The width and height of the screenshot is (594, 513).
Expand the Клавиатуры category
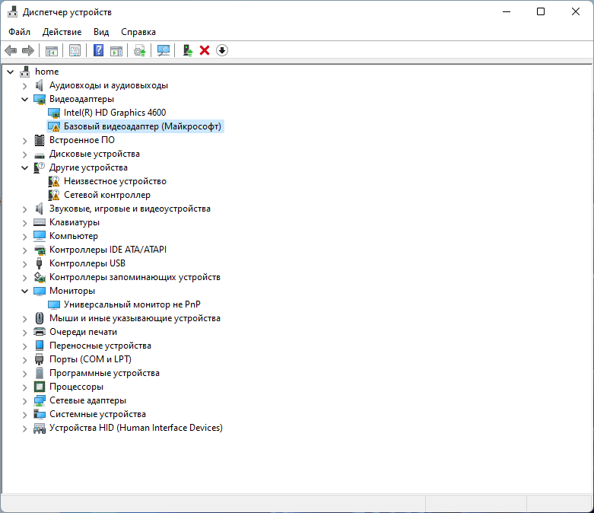coord(24,222)
